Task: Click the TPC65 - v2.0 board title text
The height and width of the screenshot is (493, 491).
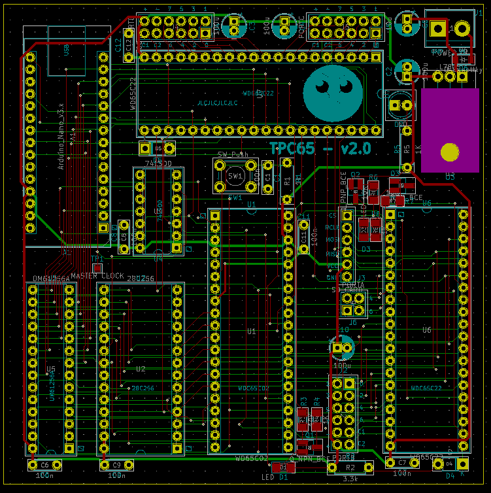Action: pyautogui.click(x=320, y=148)
